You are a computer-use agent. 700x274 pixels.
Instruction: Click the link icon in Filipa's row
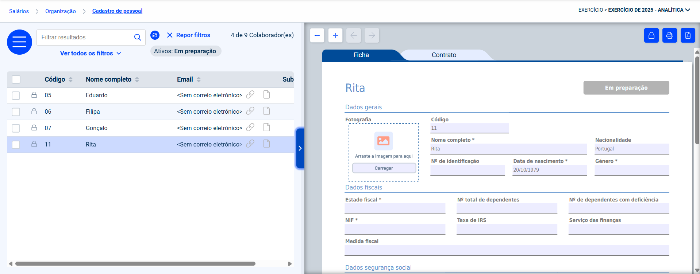pyautogui.click(x=250, y=111)
